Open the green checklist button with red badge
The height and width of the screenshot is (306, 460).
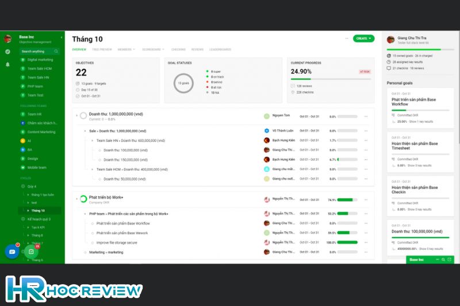(x=31, y=251)
